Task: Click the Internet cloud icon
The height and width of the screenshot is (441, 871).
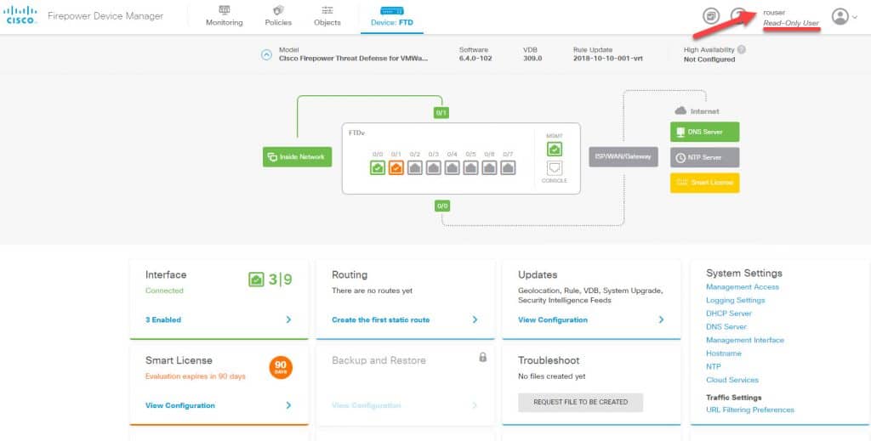Action: tap(680, 111)
